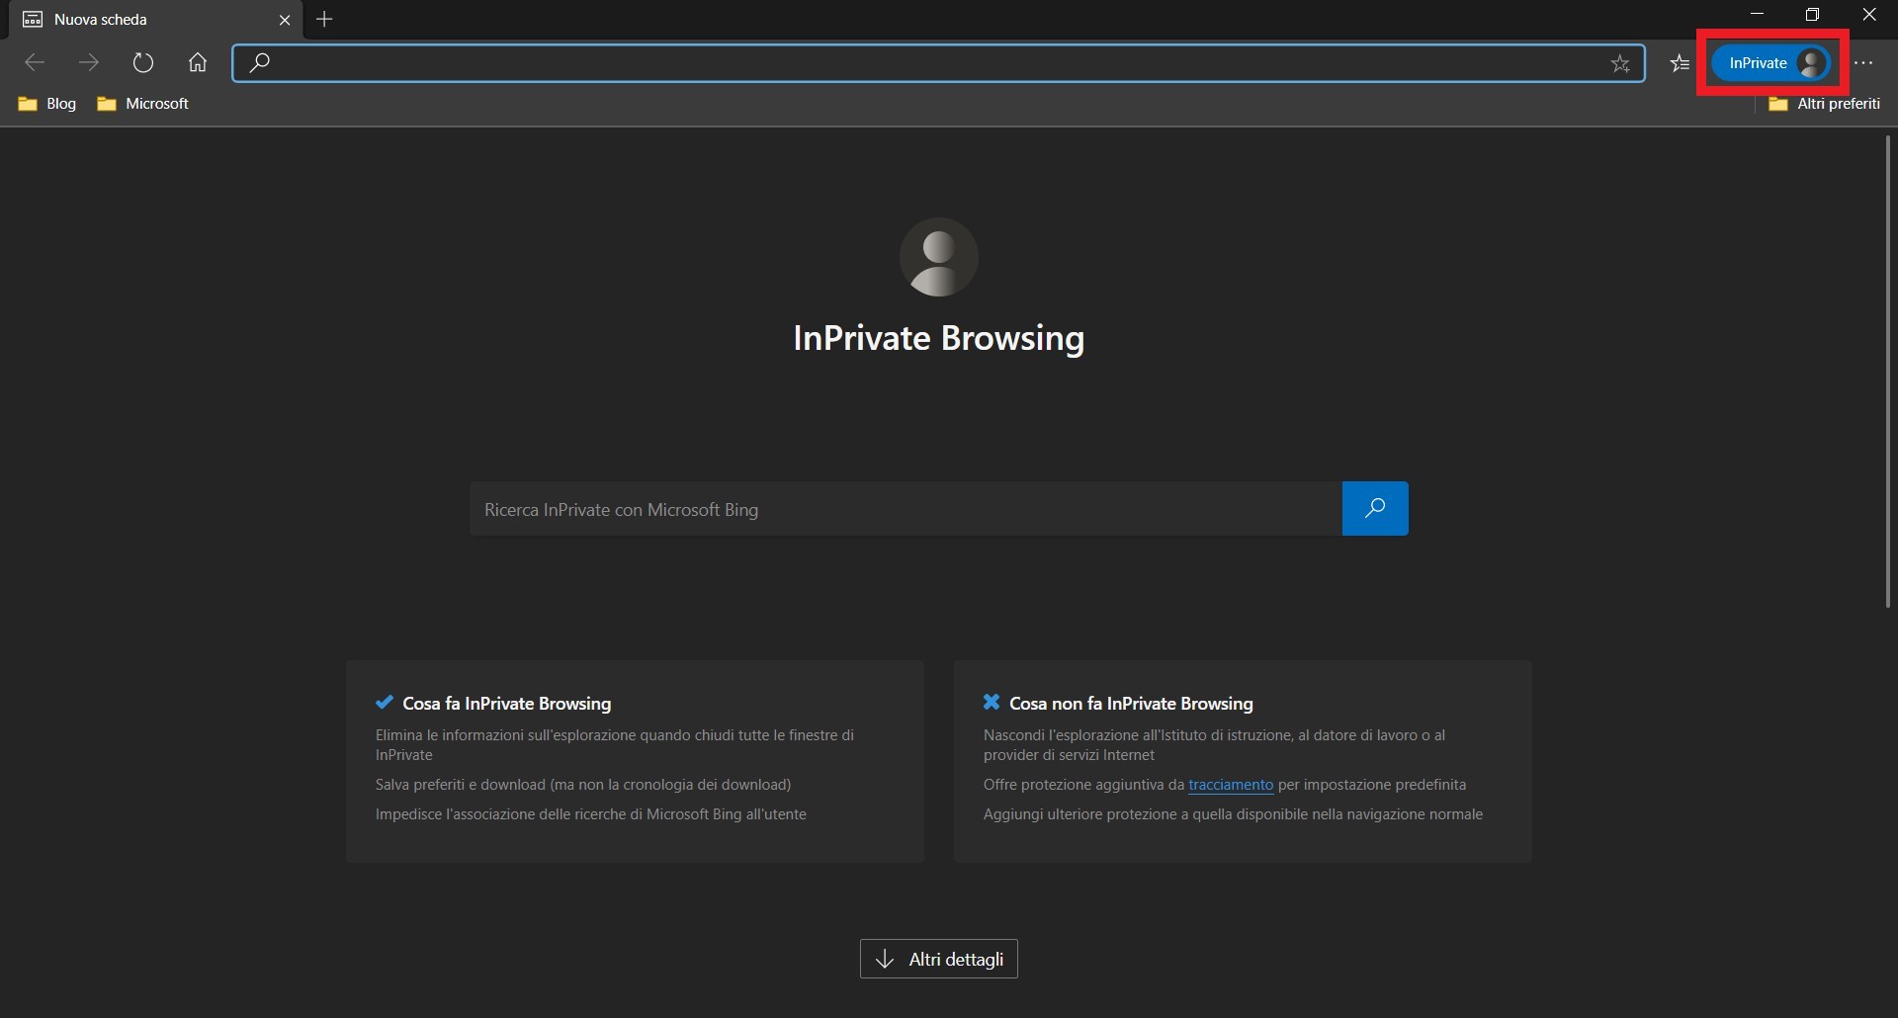Click Cosa non fa InPrivate Browsing heading
The width and height of the screenshot is (1898, 1018).
tap(1131, 704)
